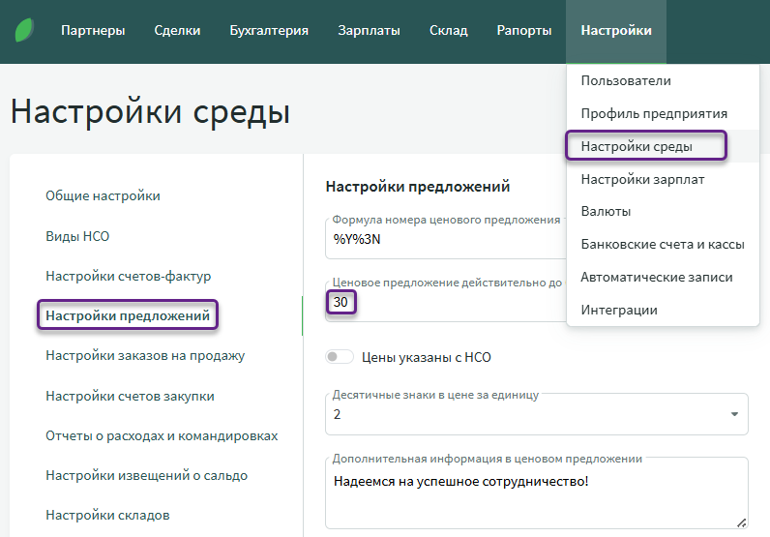Open the Рапорты menu

tap(524, 31)
